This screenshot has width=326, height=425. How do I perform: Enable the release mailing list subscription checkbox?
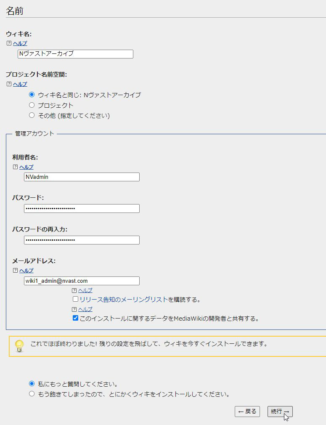[x=75, y=300]
